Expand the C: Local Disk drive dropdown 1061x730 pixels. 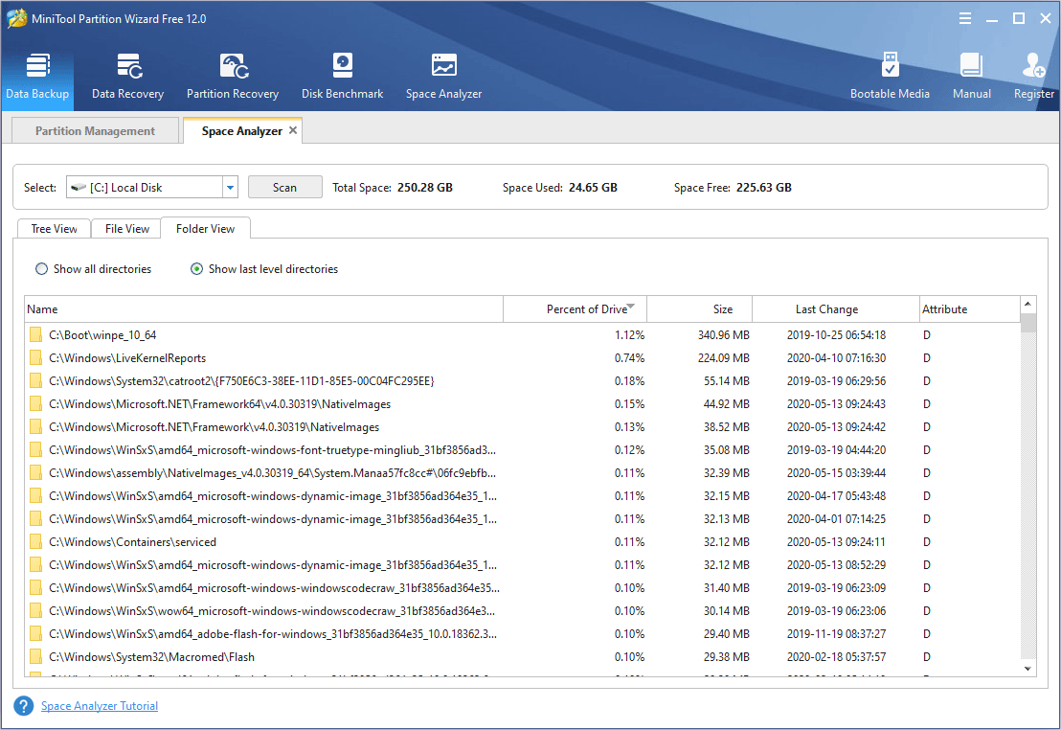pos(230,188)
